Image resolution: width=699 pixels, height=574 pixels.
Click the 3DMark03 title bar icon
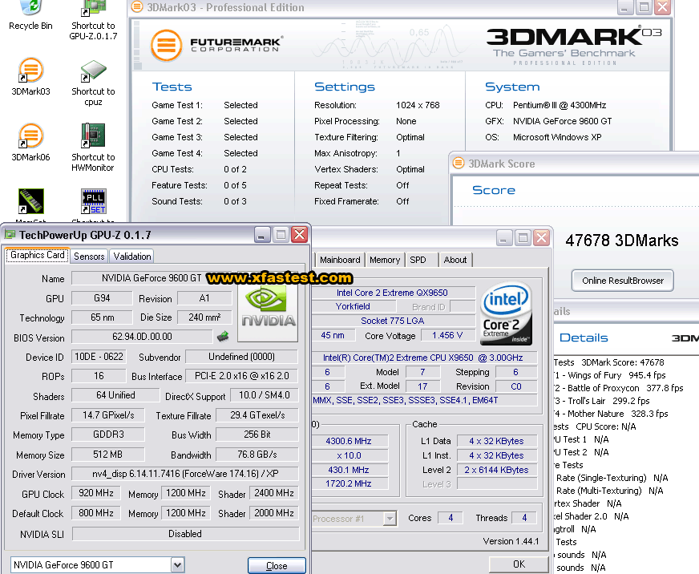coord(137,6)
